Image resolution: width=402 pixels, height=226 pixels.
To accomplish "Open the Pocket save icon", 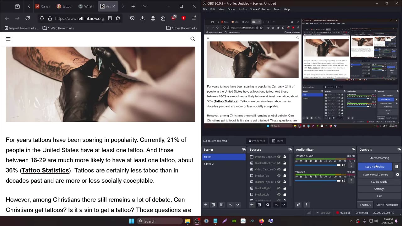I will pos(132,19).
